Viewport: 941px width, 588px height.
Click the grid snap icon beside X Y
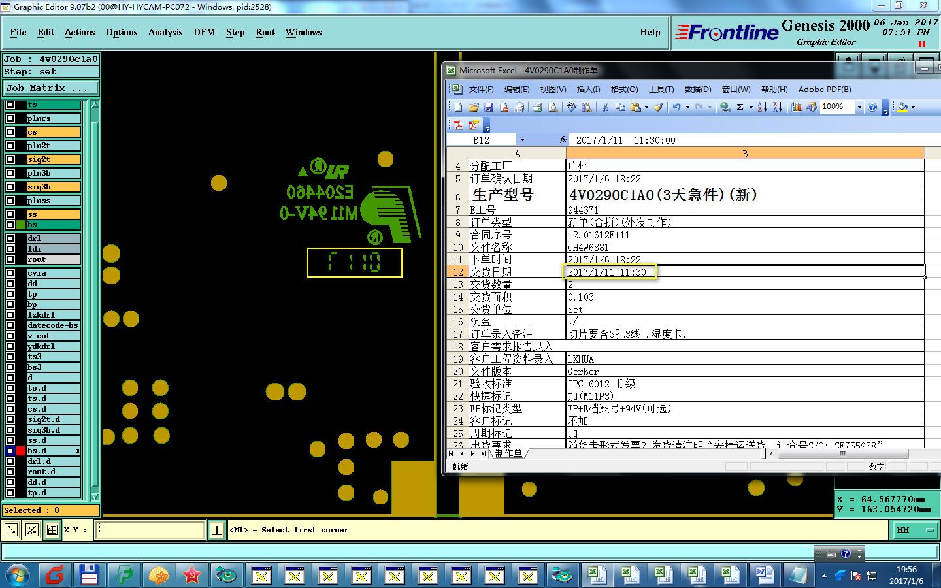coord(52,530)
